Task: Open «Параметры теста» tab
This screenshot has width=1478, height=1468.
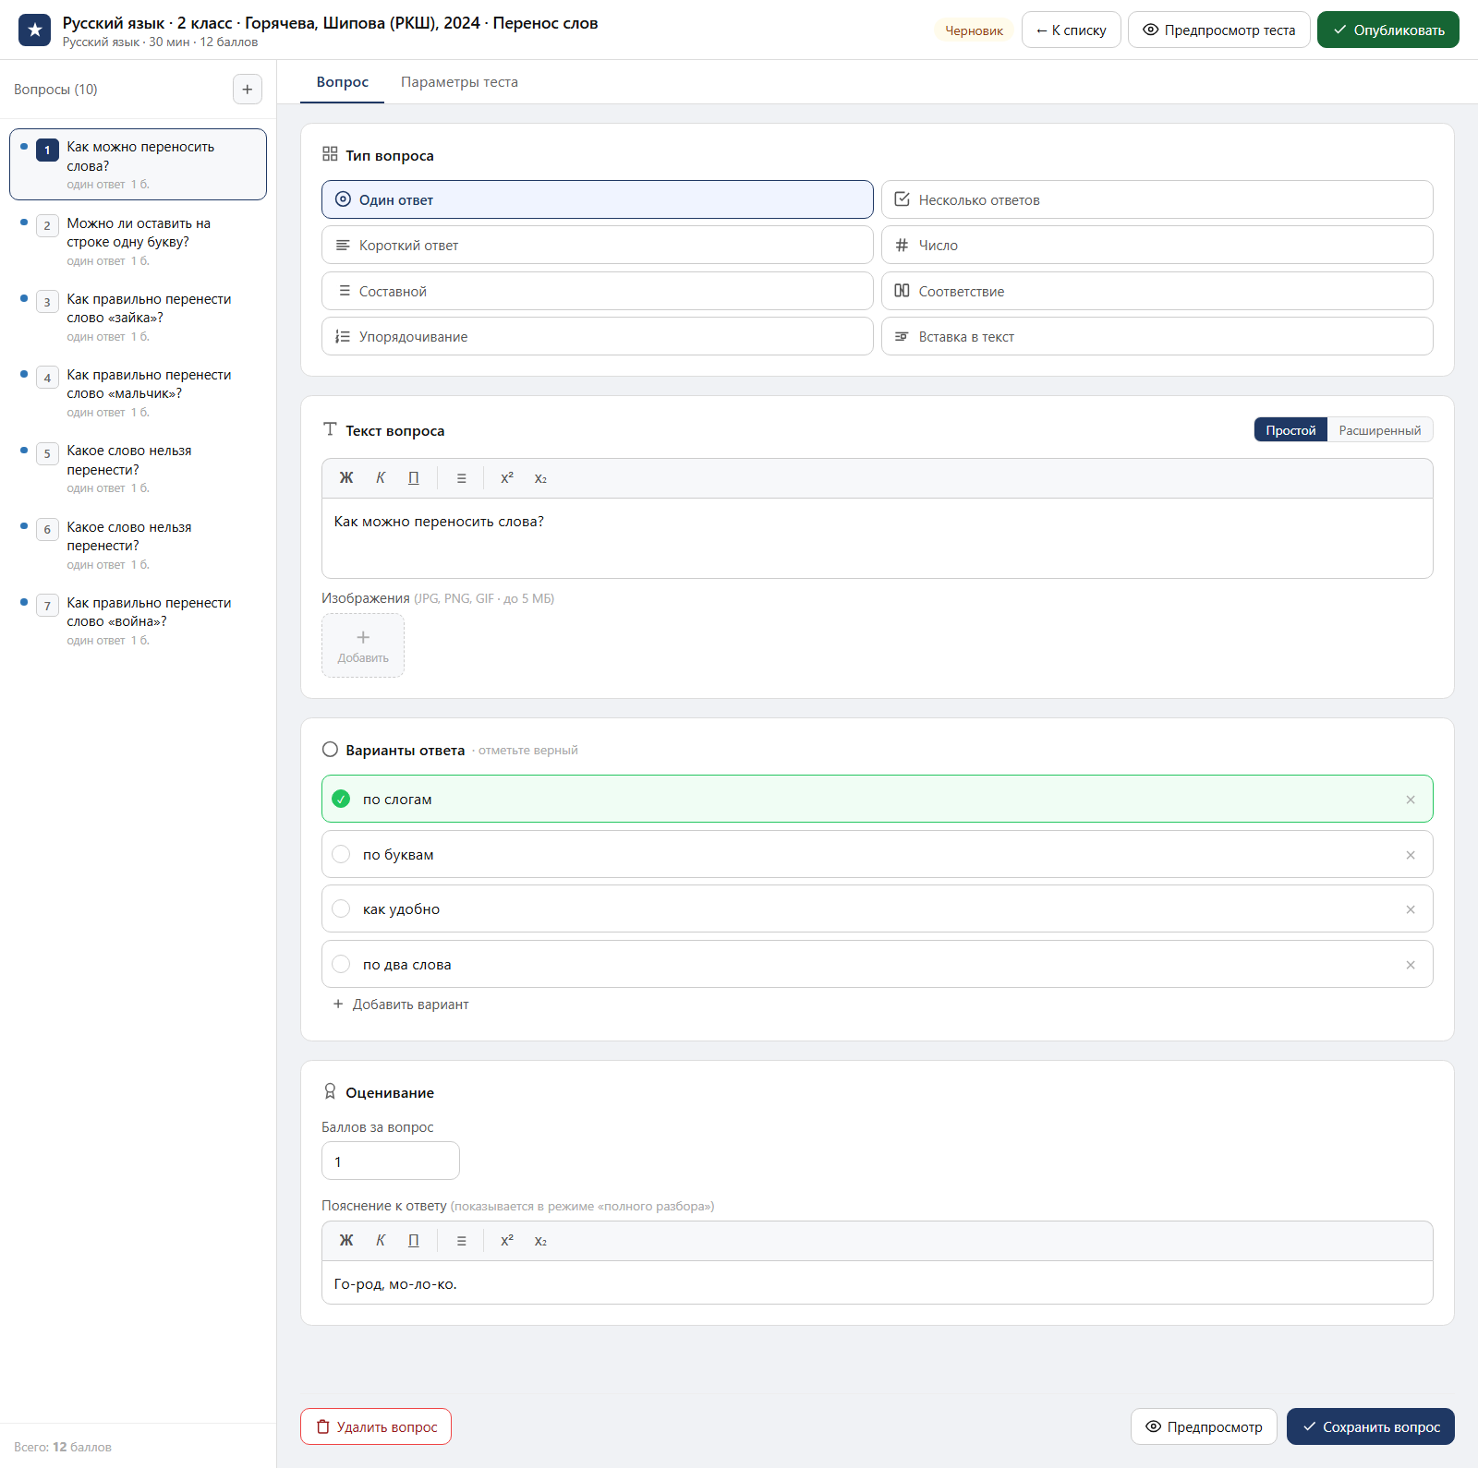Action: pyautogui.click(x=459, y=82)
